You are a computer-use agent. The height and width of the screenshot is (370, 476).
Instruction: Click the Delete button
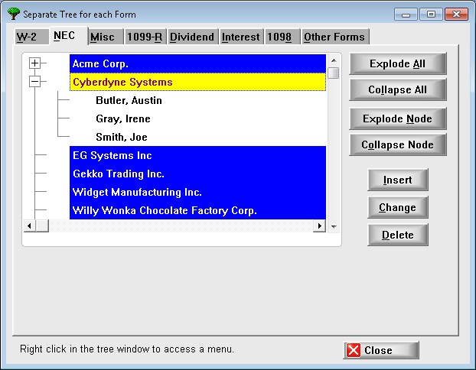click(398, 235)
